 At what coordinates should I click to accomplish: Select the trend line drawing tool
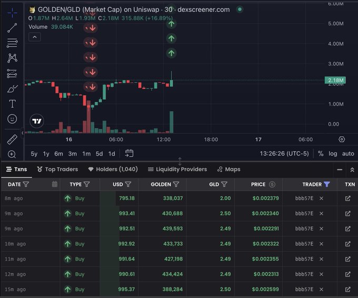point(12,28)
